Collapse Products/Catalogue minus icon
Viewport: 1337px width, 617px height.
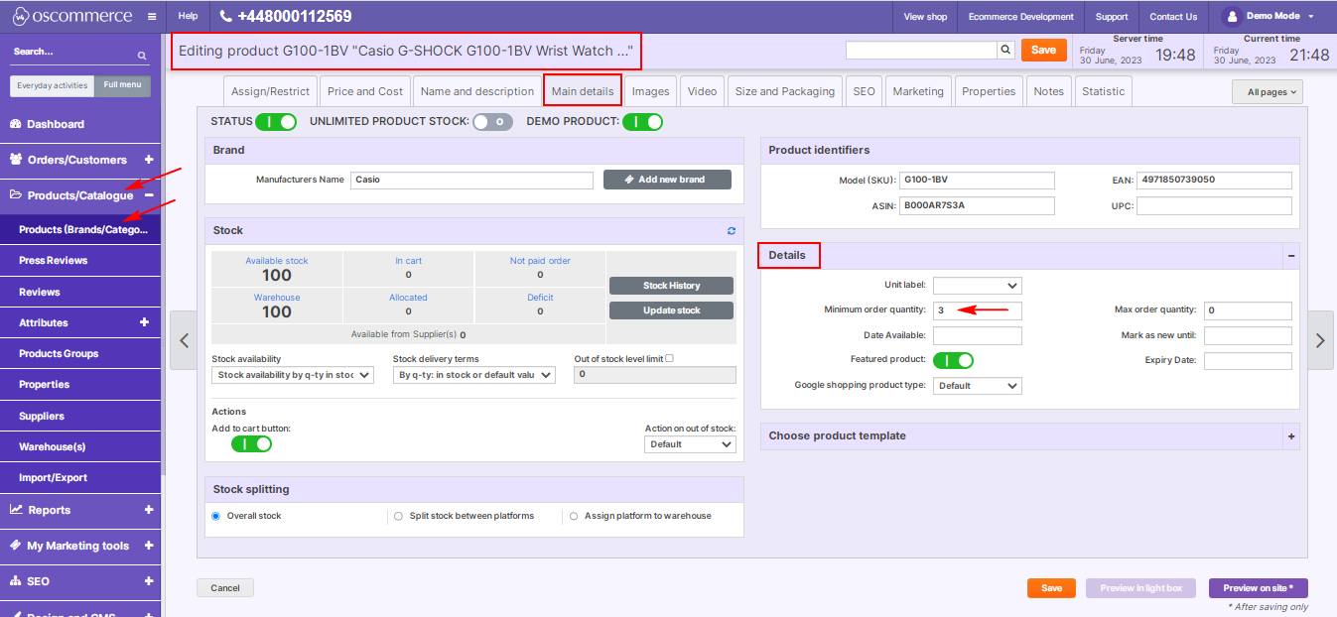tap(149, 195)
